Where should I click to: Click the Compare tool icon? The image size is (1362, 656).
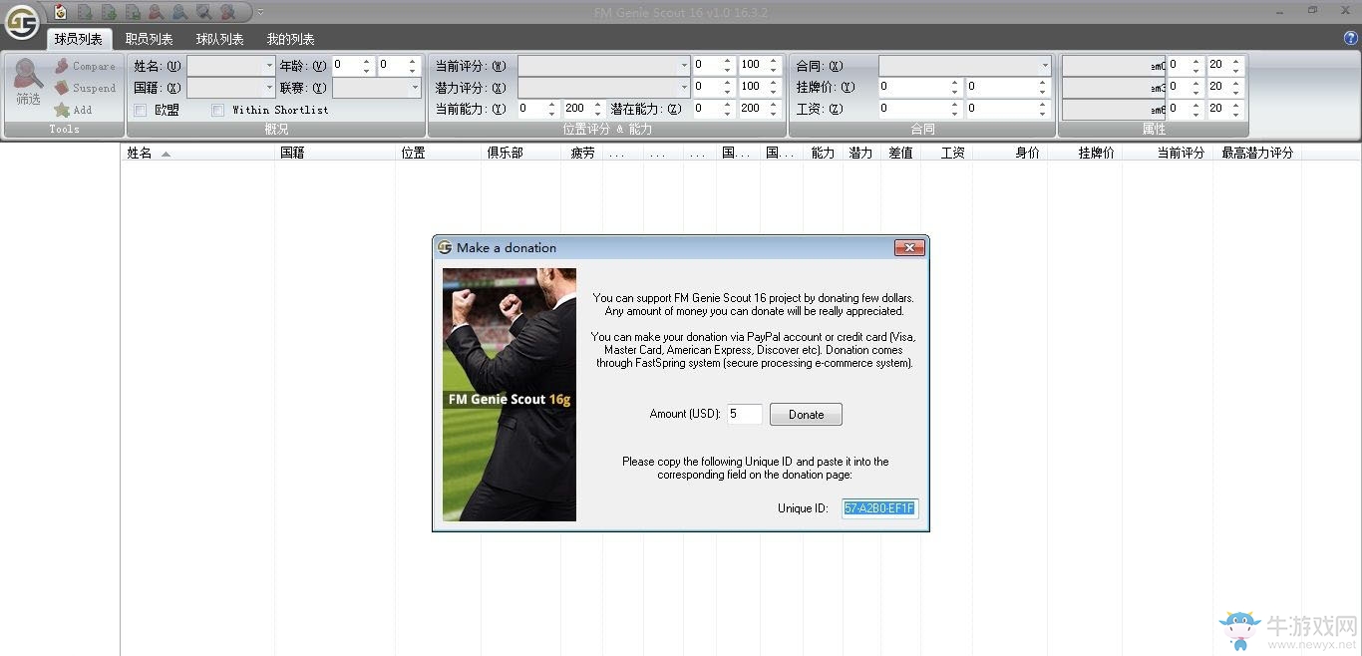62,66
